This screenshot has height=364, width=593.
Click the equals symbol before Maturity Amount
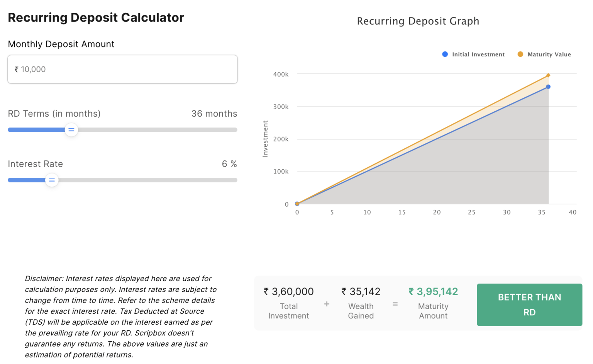pyautogui.click(x=395, y=304)
